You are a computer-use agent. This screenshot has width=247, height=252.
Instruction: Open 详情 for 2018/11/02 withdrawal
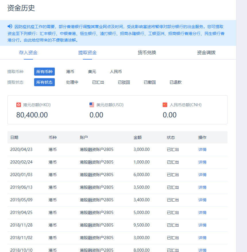203,237
